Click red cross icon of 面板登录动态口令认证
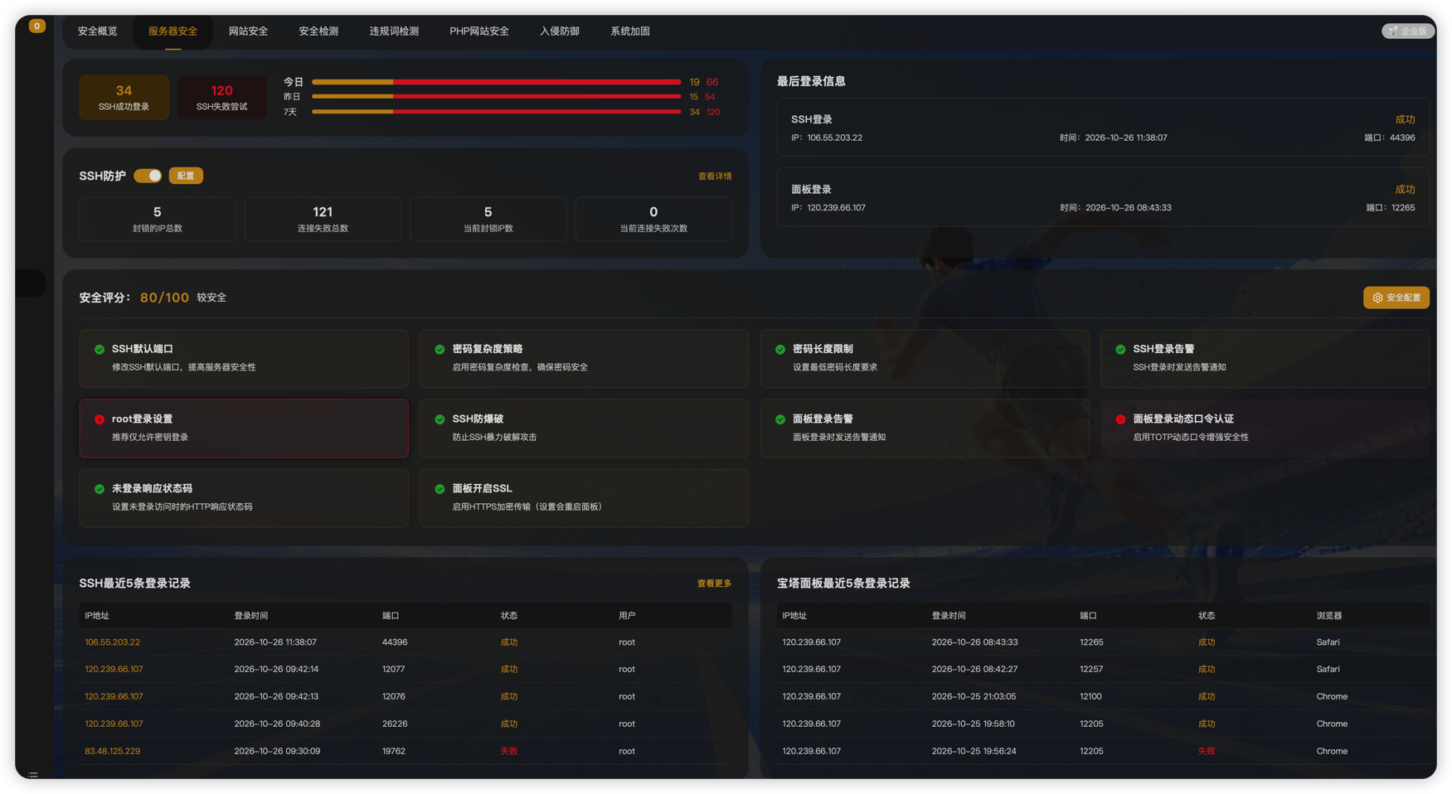This screenshot has width=1452, height=794. coord(1120,419)
